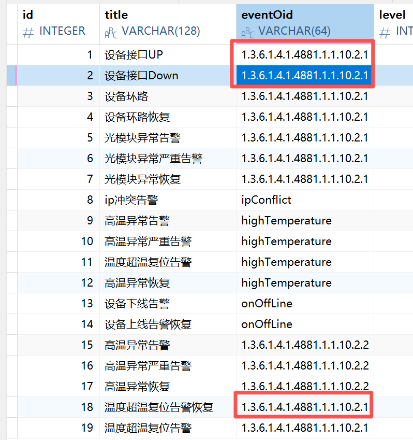The width and height of the screenshot is (413, 440).
Task: Select the title column header
Action: 116,15
